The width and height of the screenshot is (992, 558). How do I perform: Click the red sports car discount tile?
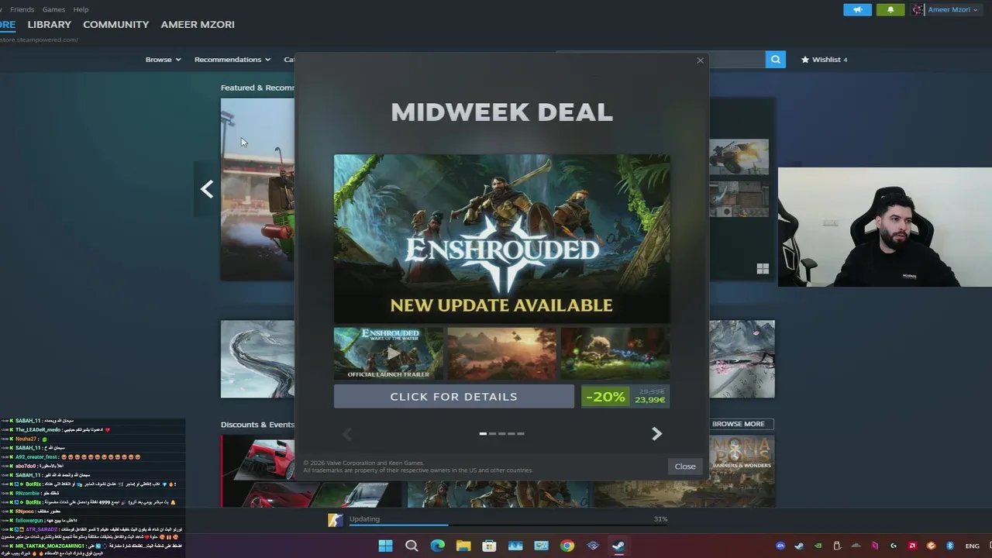coord(258,470)
